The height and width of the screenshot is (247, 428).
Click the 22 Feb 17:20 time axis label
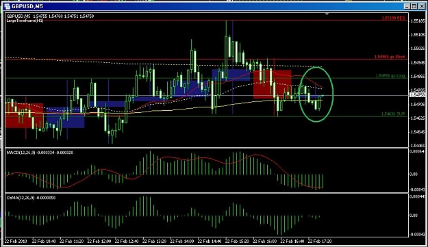(x=320, y=242)
